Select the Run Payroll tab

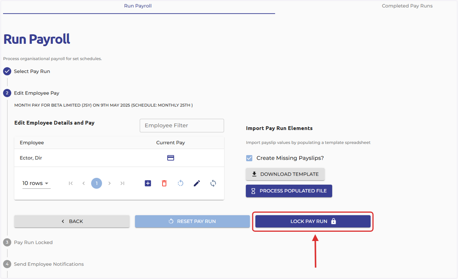click(x=138, y=6)
